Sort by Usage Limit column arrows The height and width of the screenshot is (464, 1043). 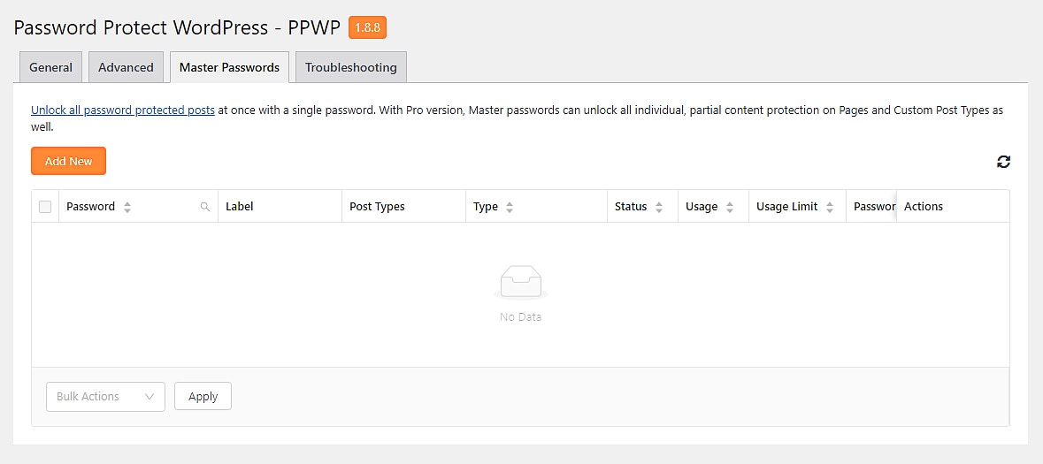pyautogui.click(x=830, y=207)
